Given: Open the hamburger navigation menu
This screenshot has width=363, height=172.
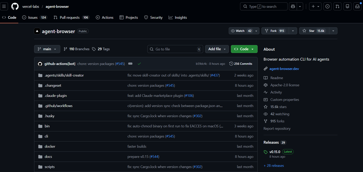Looking at the screenshot, I should 5,6.
